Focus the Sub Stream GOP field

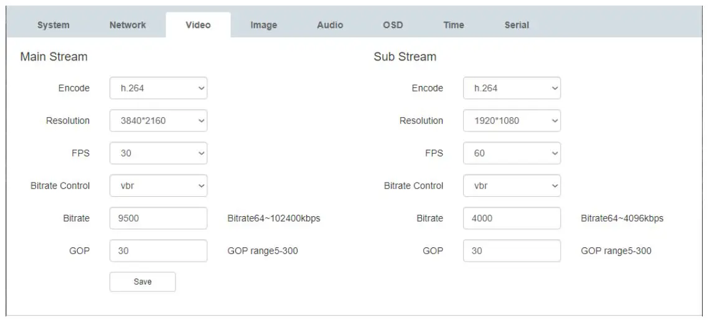point(512,251)
